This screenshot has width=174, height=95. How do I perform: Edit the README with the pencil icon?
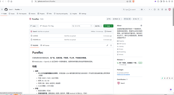point(107,45)
